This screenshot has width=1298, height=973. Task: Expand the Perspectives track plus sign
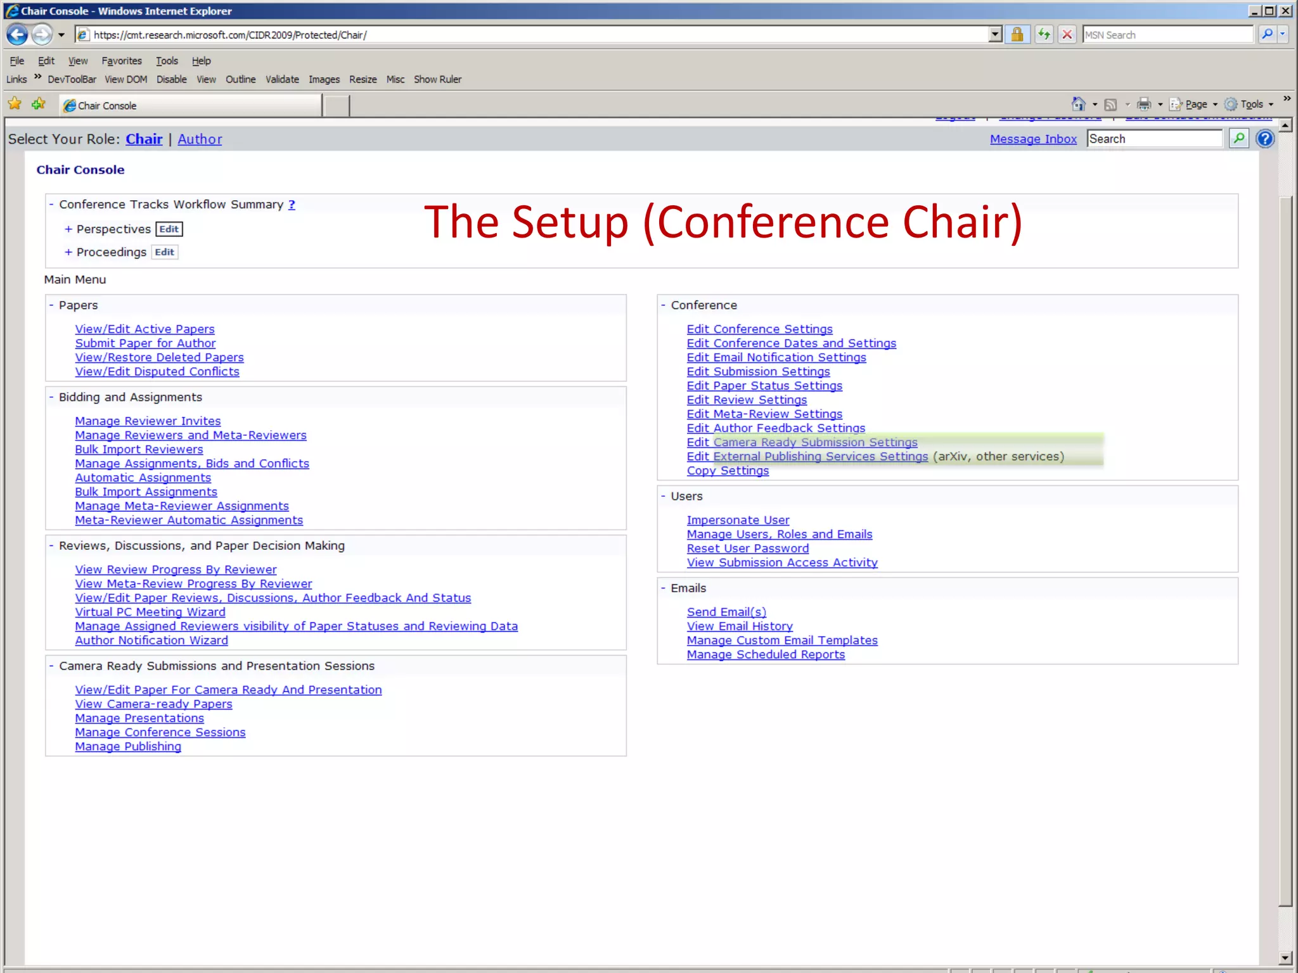point(68,229)
